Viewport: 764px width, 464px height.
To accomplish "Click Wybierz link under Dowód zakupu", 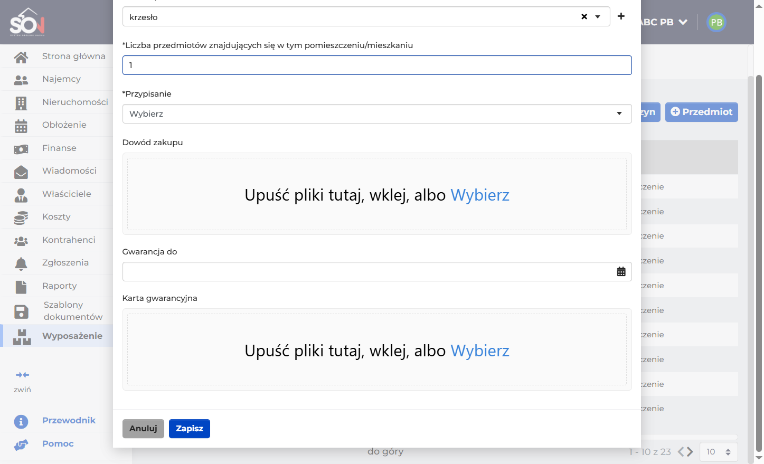I will coord(480,195).
